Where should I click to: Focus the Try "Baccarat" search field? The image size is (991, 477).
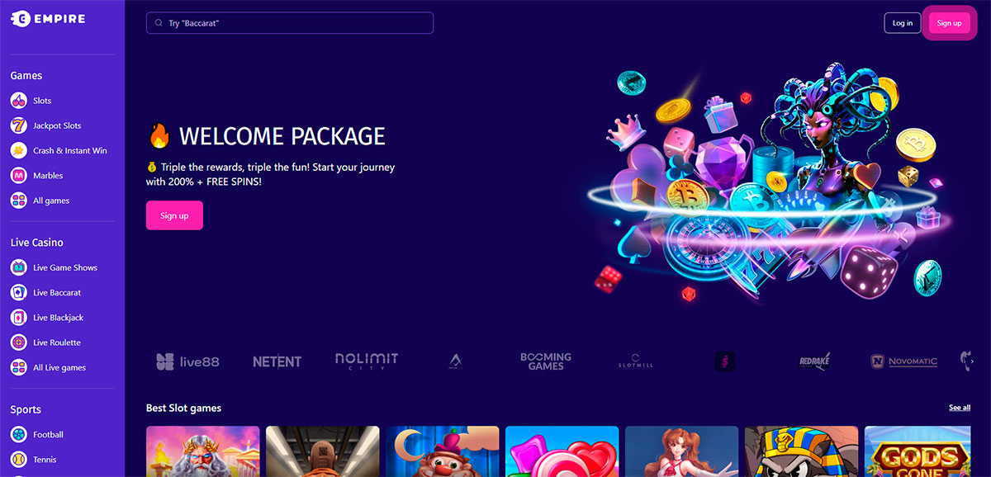coord(290,23)
